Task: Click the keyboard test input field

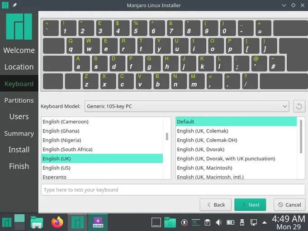Action: (173, 190)
